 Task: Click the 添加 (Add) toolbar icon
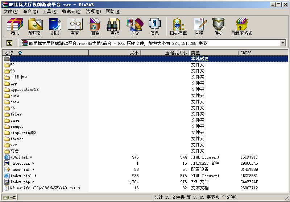15,26
